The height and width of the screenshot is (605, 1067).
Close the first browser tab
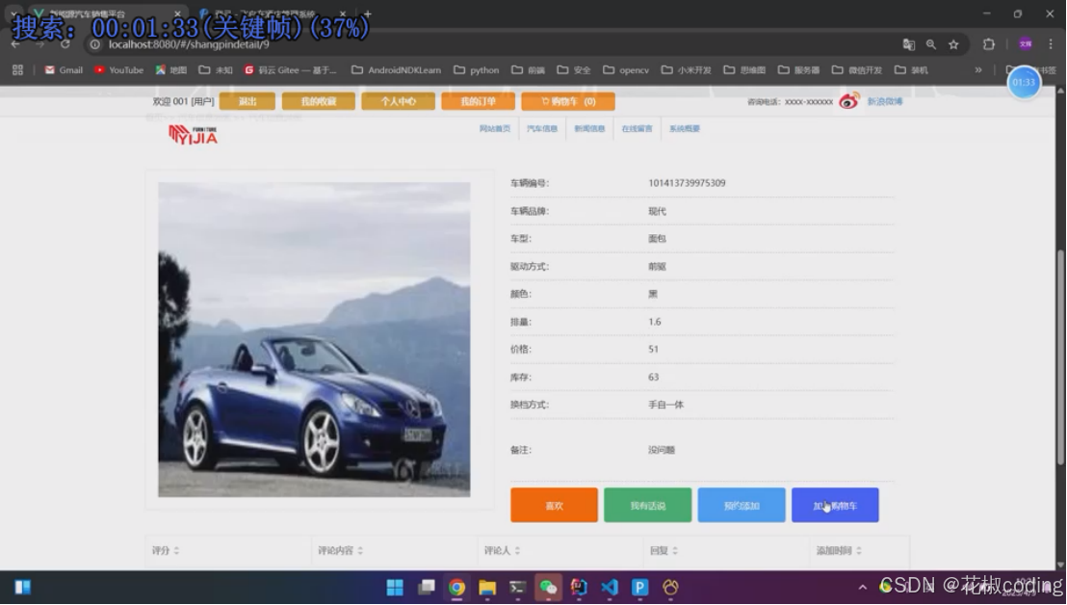click(177, 13)
